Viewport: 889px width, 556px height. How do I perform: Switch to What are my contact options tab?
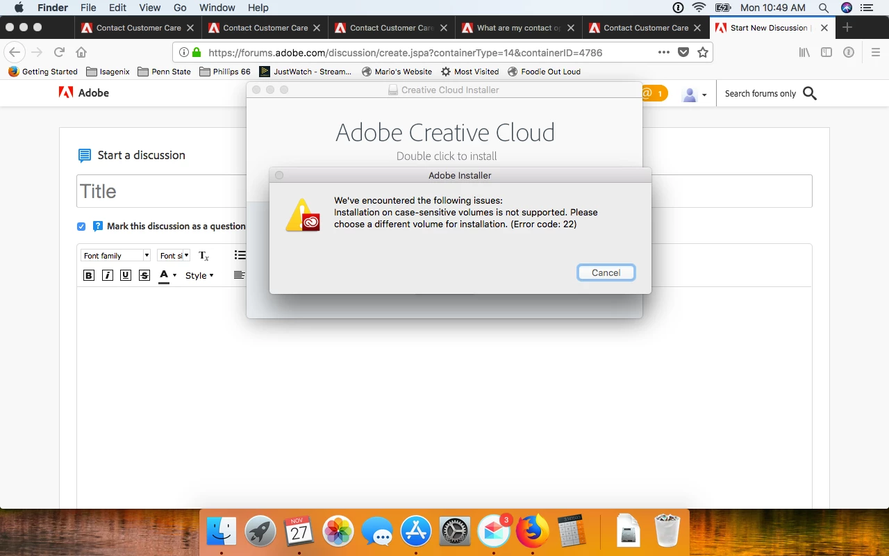[x=518, y=28]
